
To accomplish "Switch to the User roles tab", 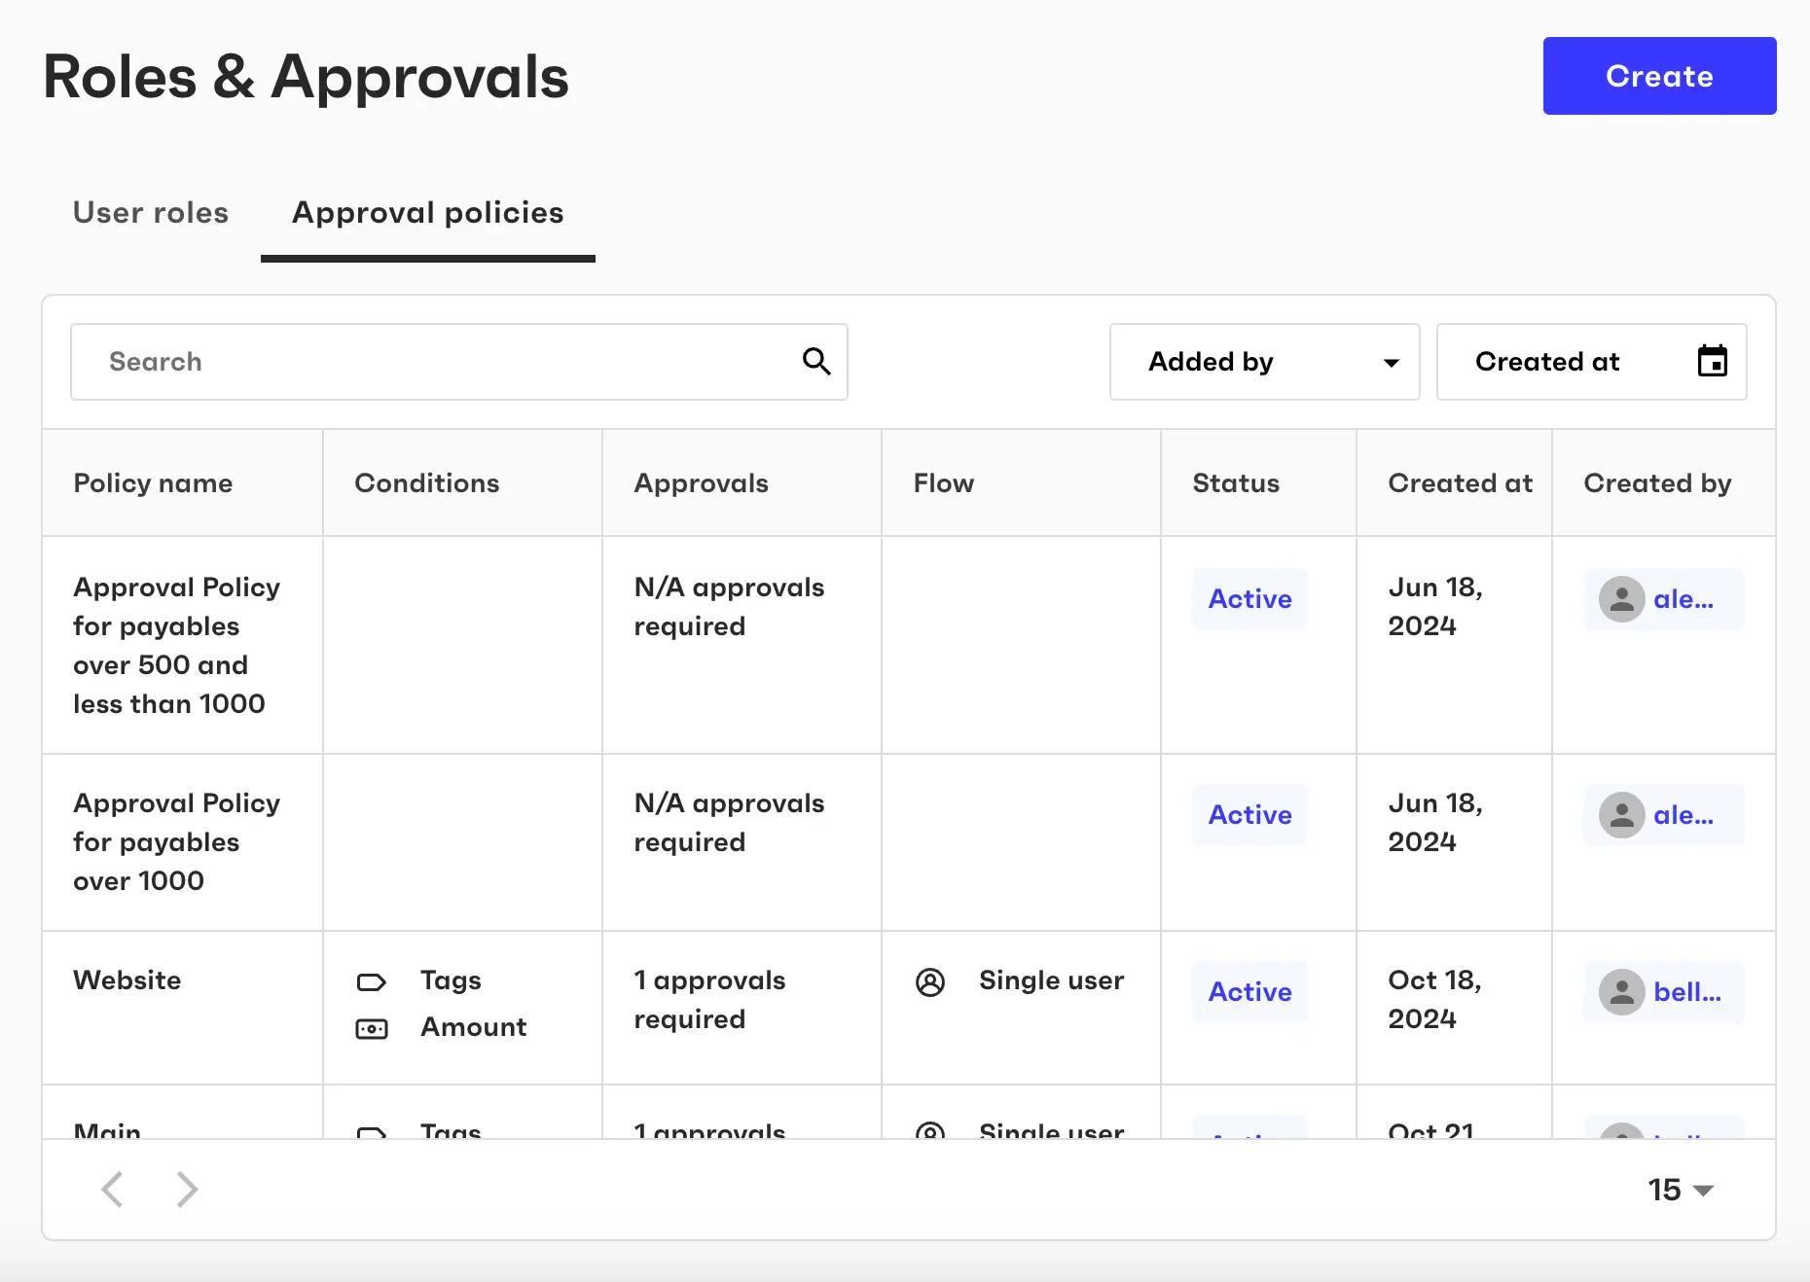I will pos(151,212).
